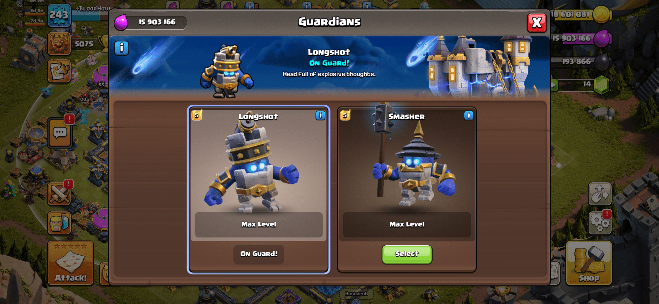Select the Smasher guardian
This screenshot has width=659, height=304.
click(407, 254)
